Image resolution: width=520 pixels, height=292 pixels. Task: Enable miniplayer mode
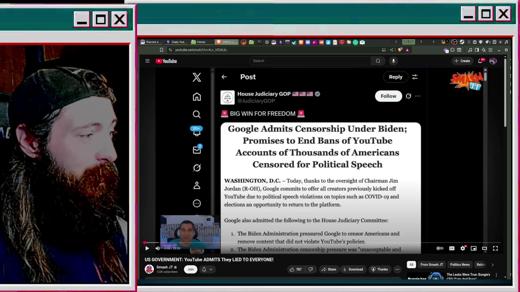tap(473, 248)
